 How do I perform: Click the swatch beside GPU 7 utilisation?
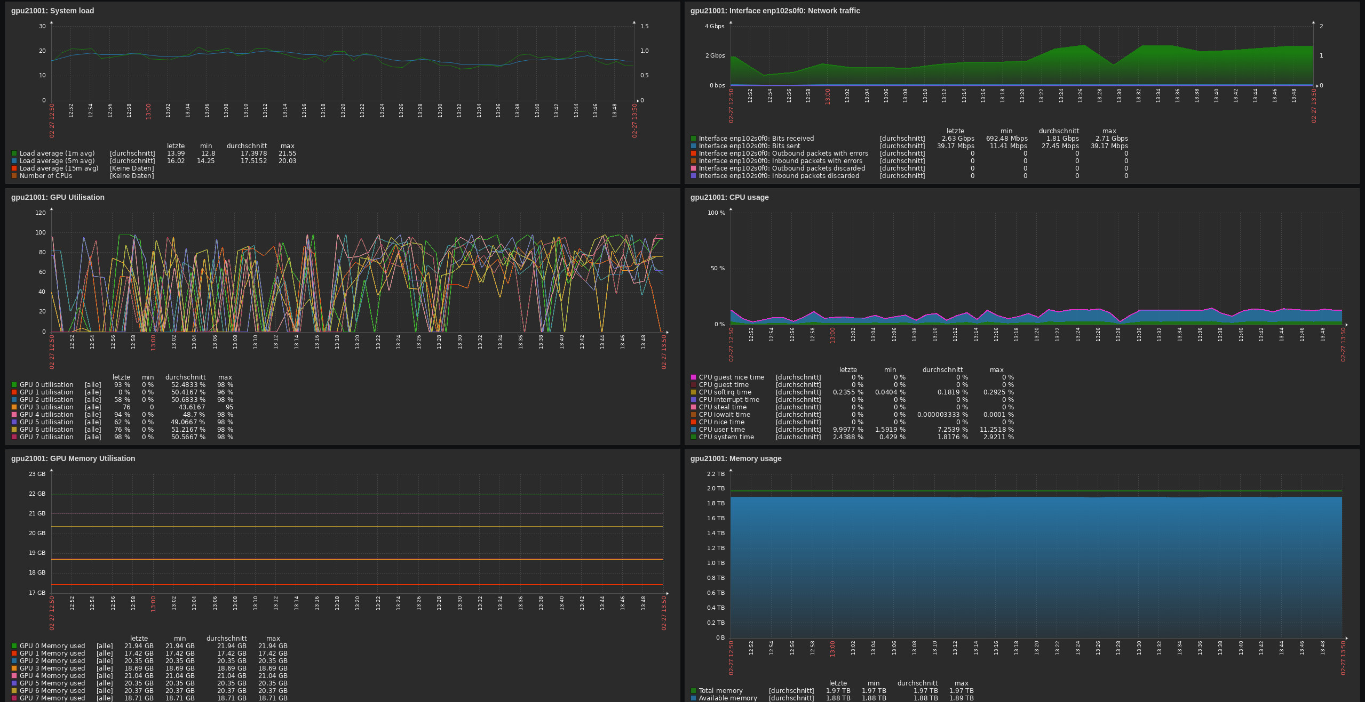(x=14, y=437)
